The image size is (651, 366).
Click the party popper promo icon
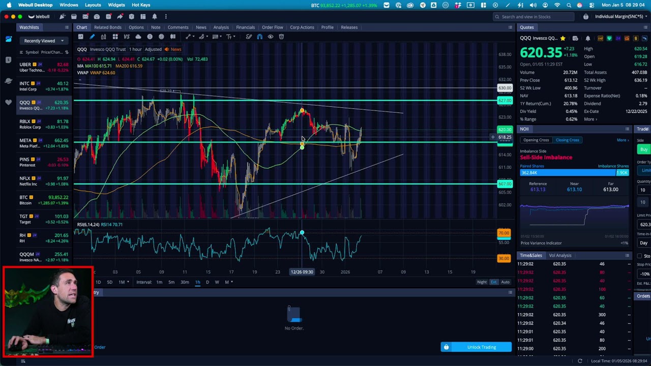[63, 16]
